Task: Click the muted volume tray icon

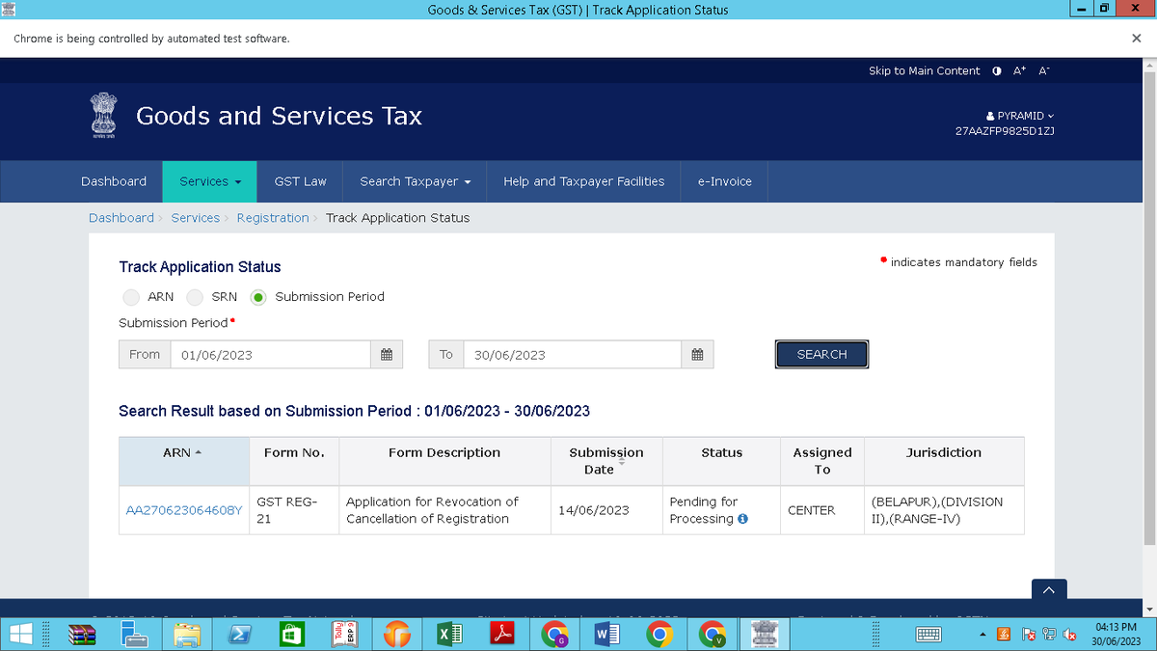Action: (1069, 635)
